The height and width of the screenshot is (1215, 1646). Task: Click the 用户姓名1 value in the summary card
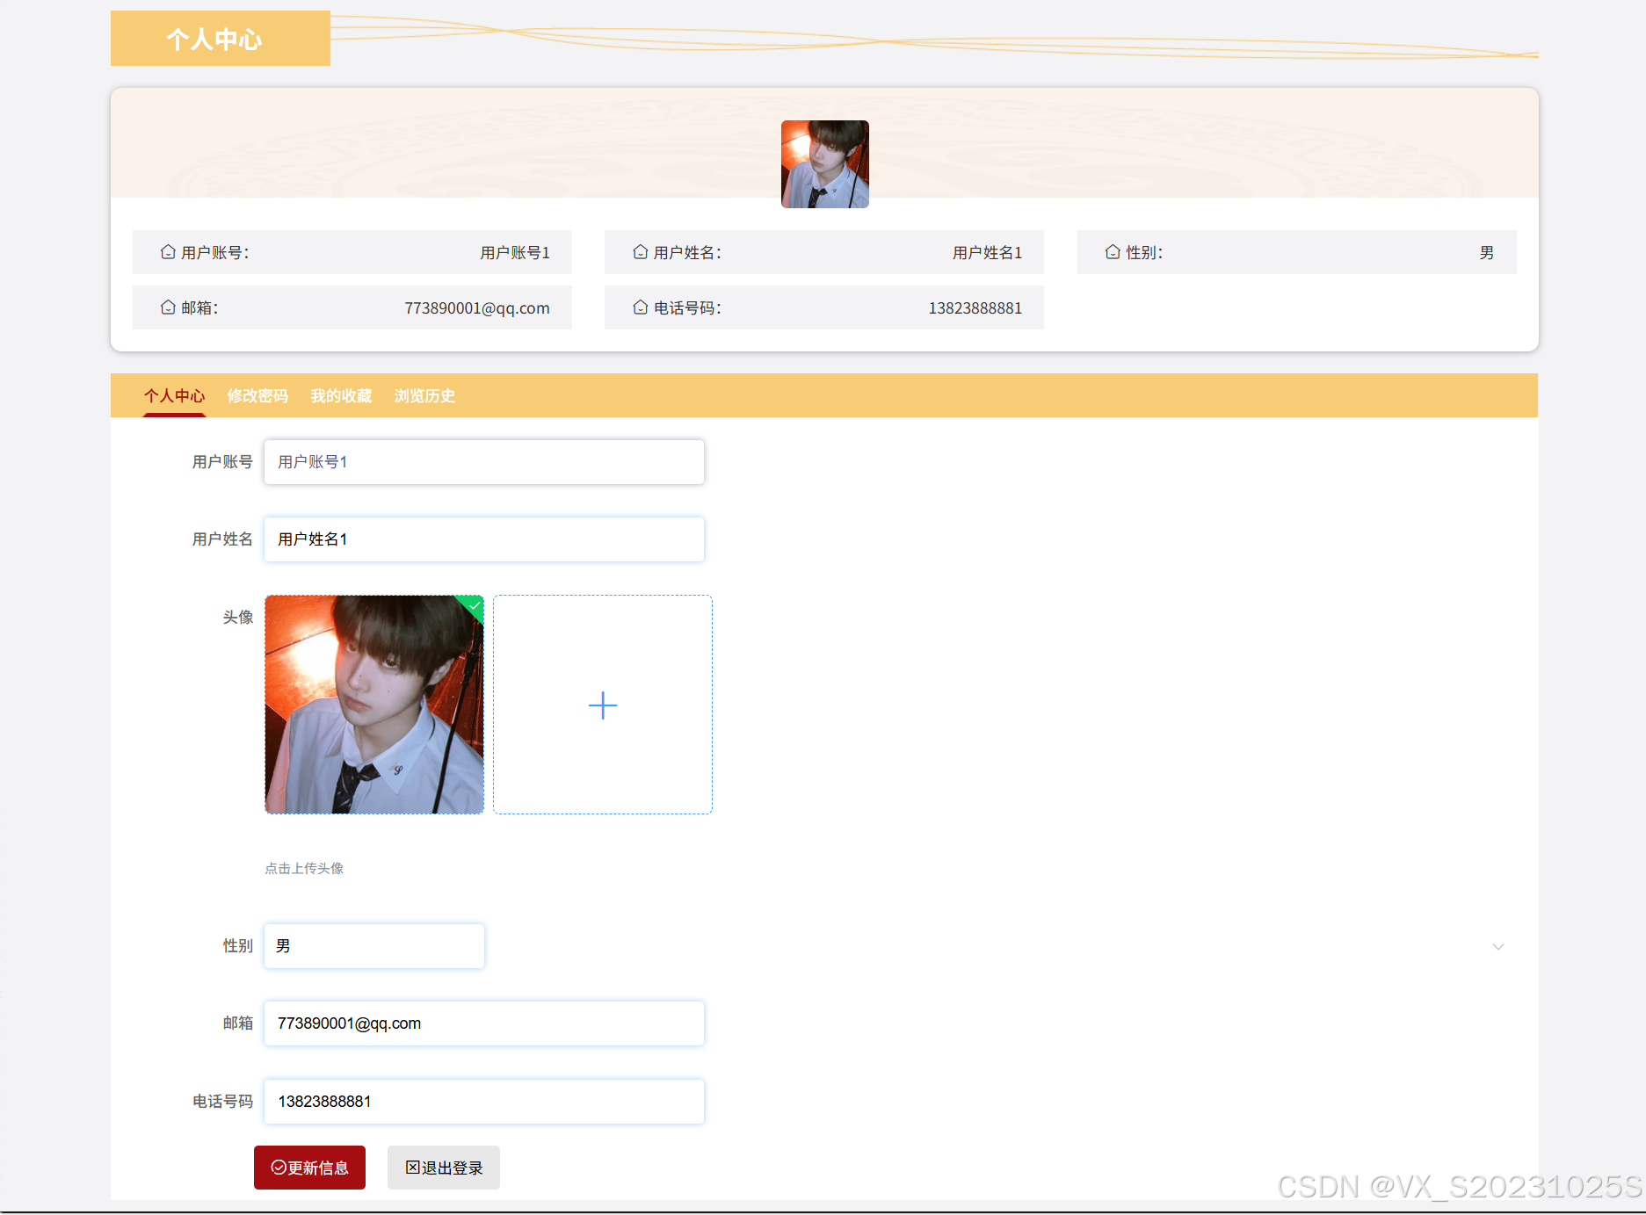click(x=988, y=253)
